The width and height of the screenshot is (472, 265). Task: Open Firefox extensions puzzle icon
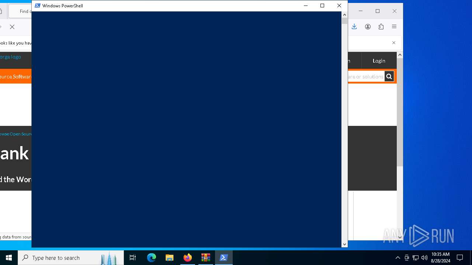381,26
